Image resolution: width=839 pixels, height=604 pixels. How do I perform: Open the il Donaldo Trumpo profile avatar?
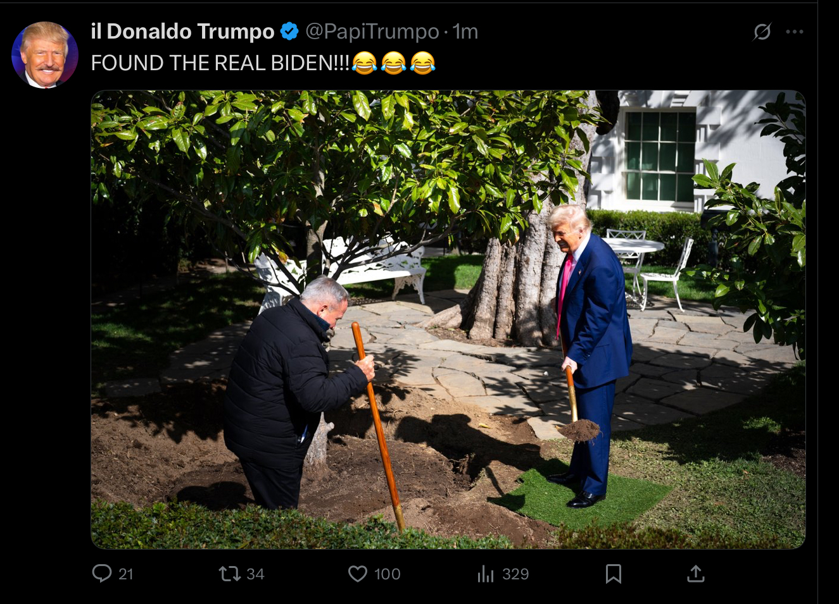pyautogui.click(x=45, y=55)
